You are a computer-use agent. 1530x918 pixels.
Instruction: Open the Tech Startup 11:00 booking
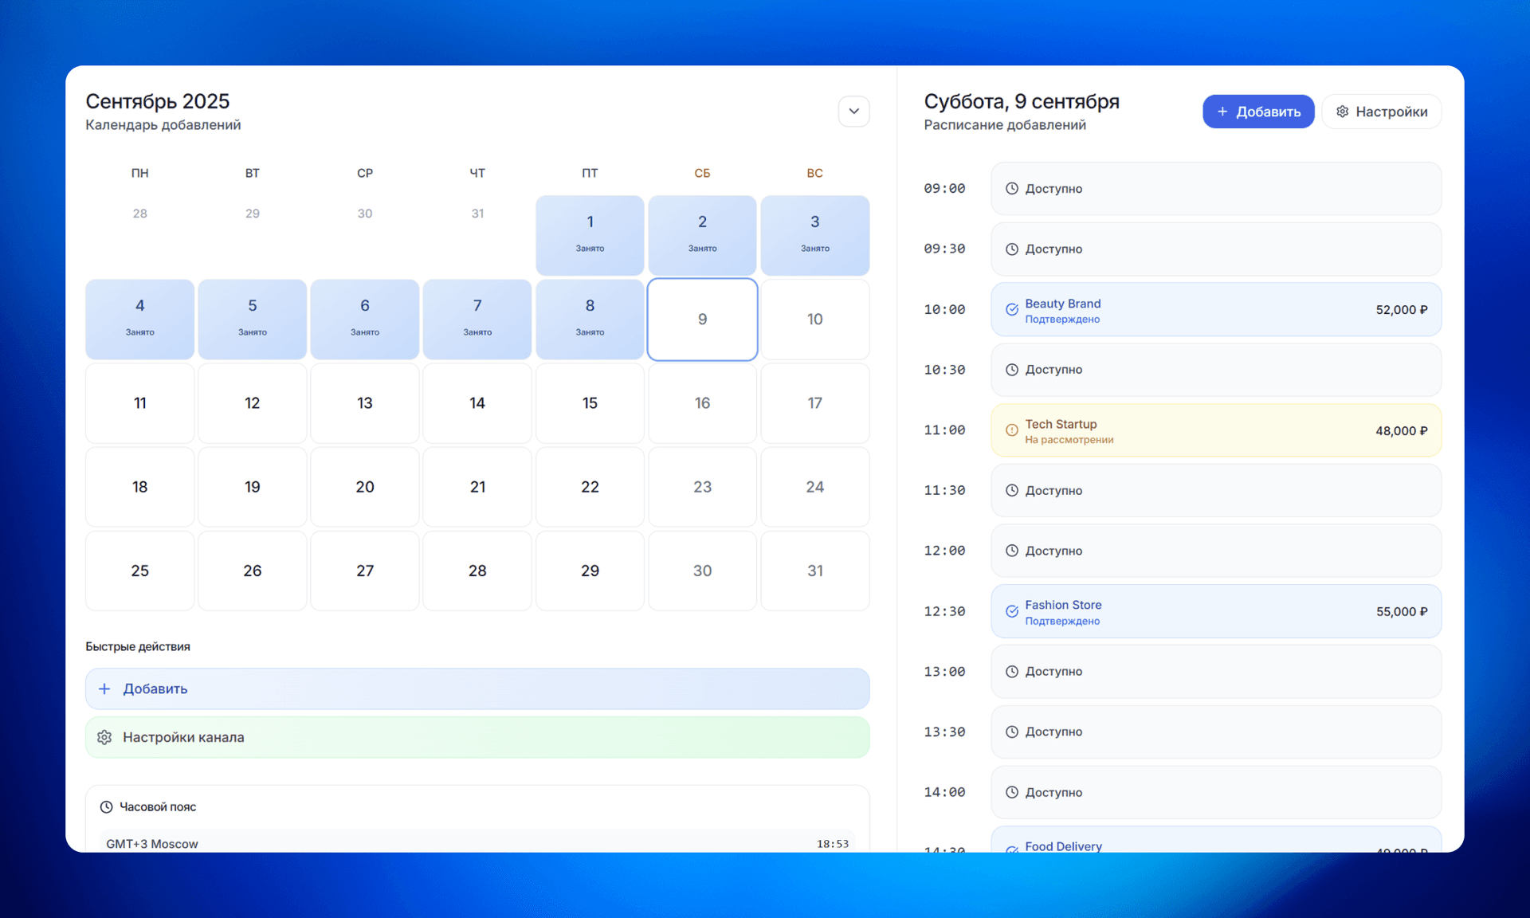click(1215, 430)
